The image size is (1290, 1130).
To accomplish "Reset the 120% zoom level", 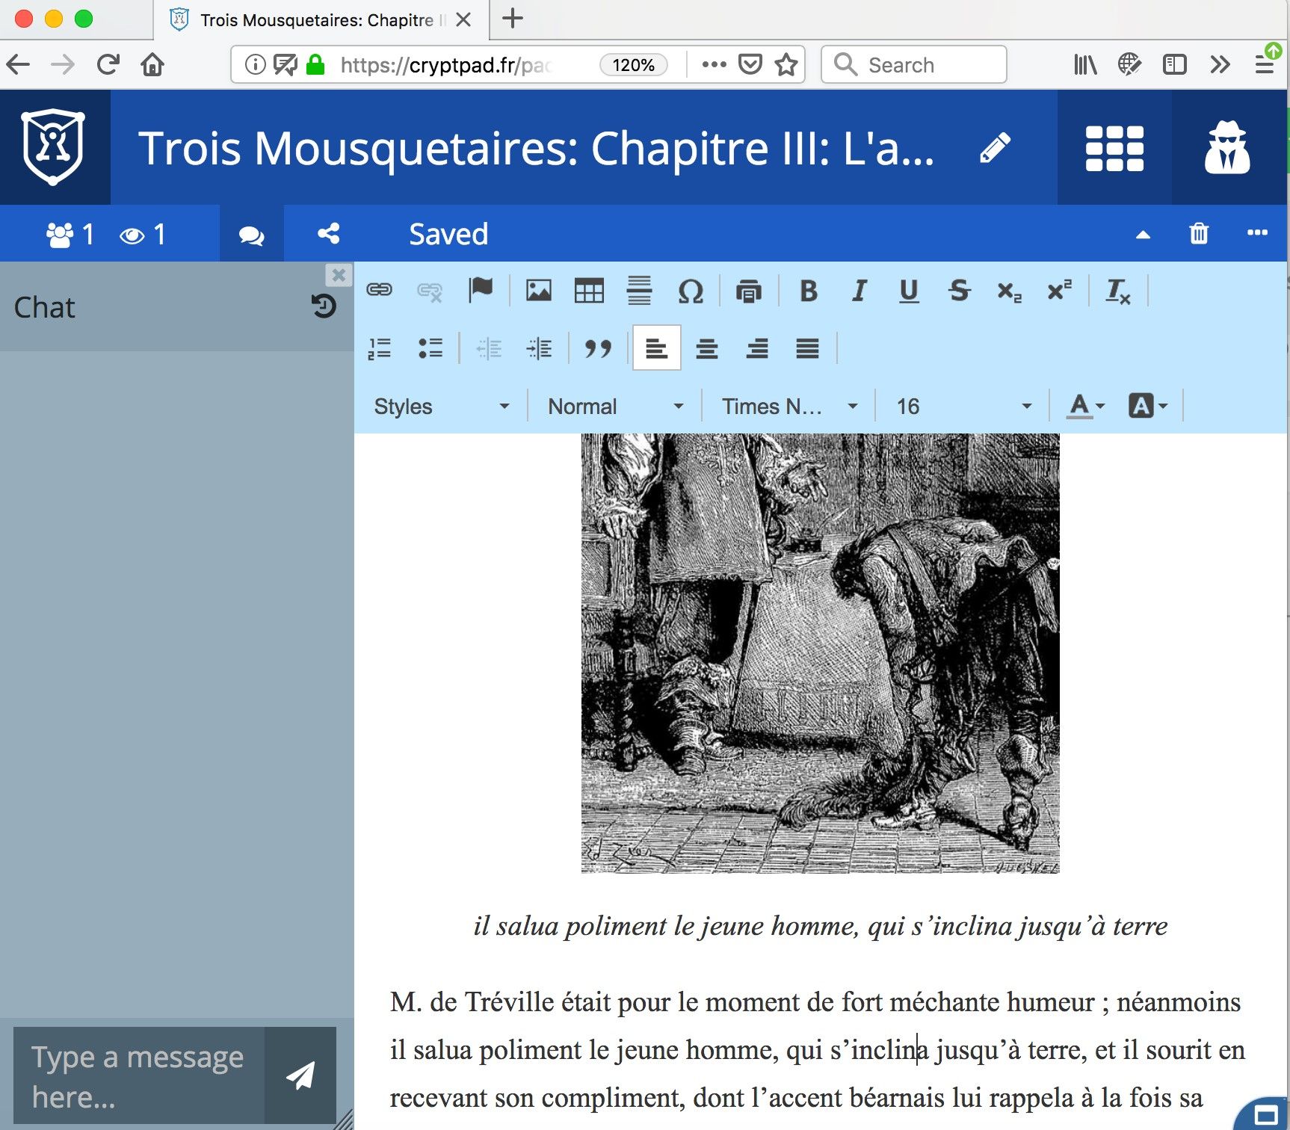I will [633, 65].
